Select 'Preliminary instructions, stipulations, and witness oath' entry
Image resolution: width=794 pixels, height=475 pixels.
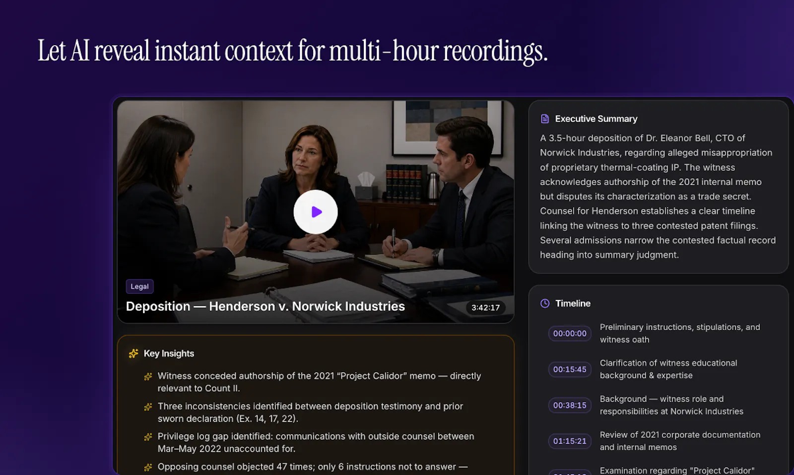pos(680,334)
